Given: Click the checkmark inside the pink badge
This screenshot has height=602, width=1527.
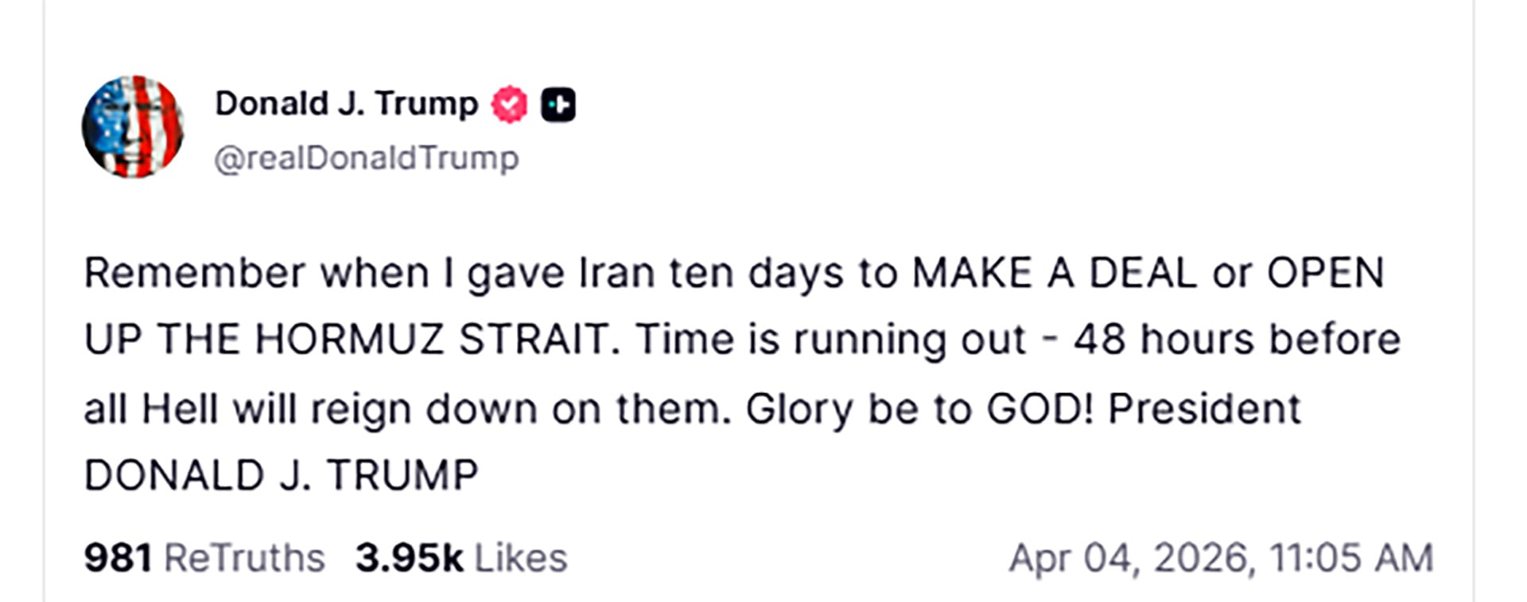Looking at the screenshot, I should click(510, 102).
